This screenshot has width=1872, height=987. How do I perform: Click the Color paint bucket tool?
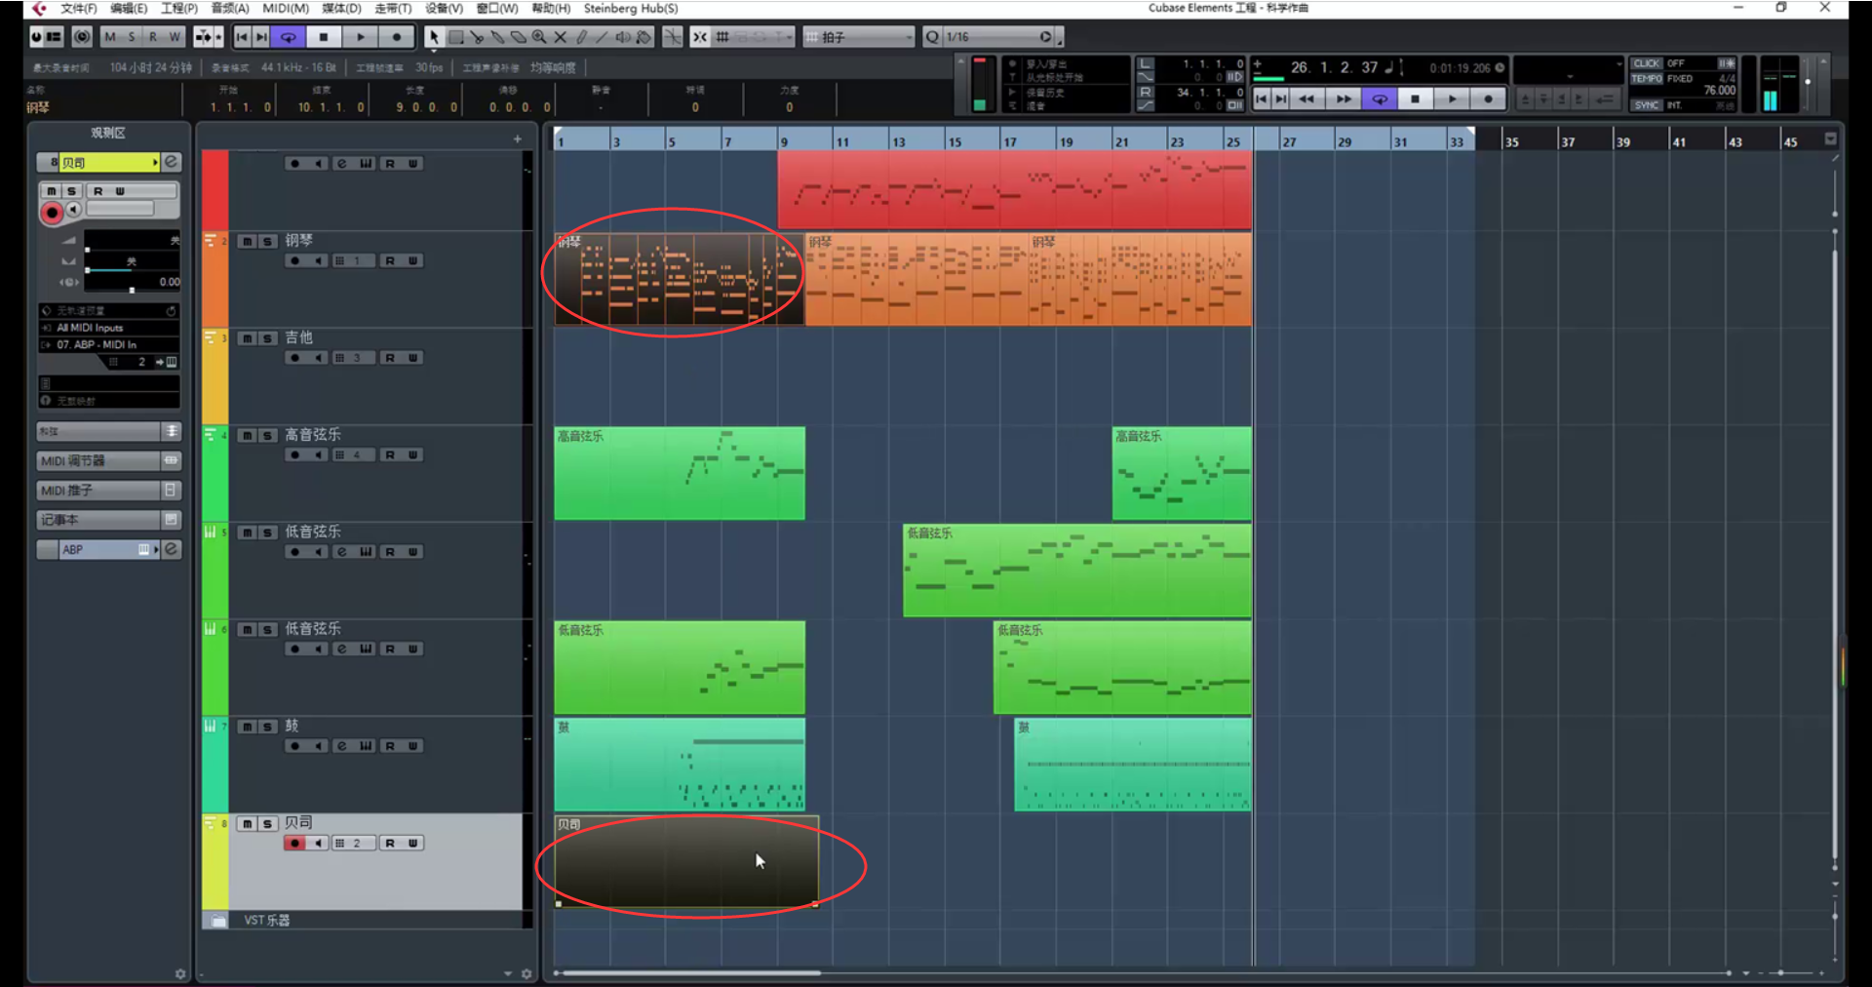tap(644, 37)
